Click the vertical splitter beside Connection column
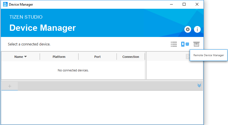Viewport: 228px width, 125px height. pyautogui.click(x=146, y=65)
